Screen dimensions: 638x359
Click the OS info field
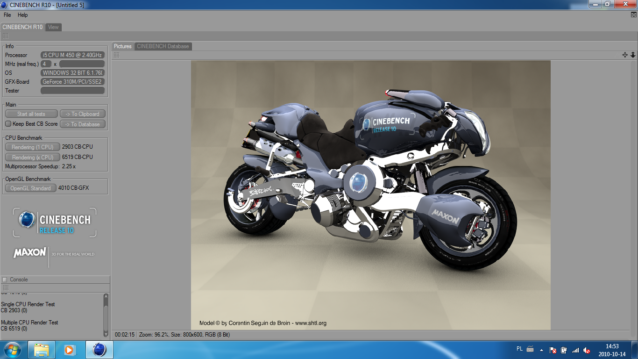tap(73, 73)
